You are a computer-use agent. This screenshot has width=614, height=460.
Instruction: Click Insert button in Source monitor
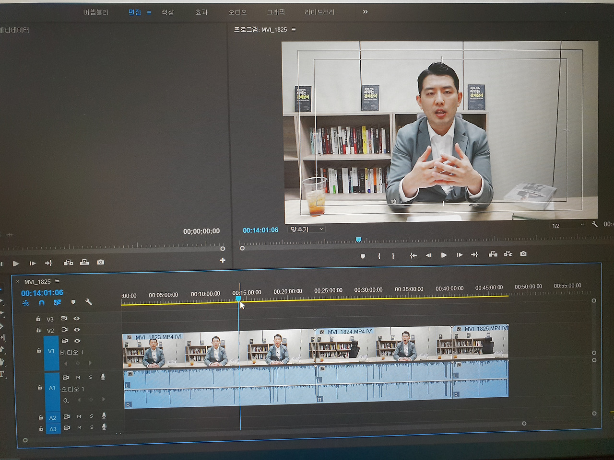[x=69, y=263]
